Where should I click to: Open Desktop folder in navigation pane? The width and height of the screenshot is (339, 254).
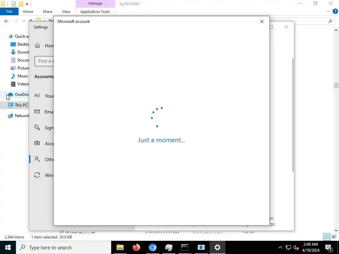tap(20, 44)
